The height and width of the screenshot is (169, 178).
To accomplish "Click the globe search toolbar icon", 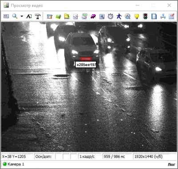I will 128,16.
